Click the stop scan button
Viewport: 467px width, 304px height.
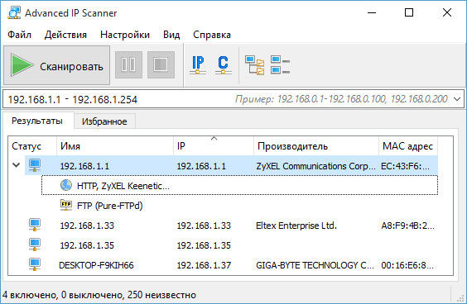(161, 64)
